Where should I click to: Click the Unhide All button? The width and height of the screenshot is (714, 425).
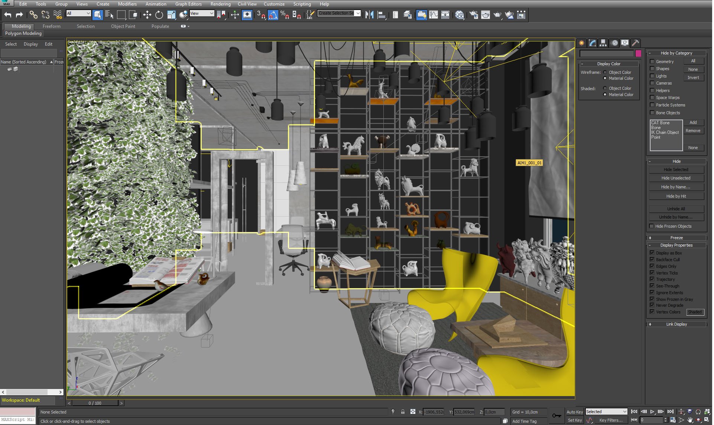point(676,209)
